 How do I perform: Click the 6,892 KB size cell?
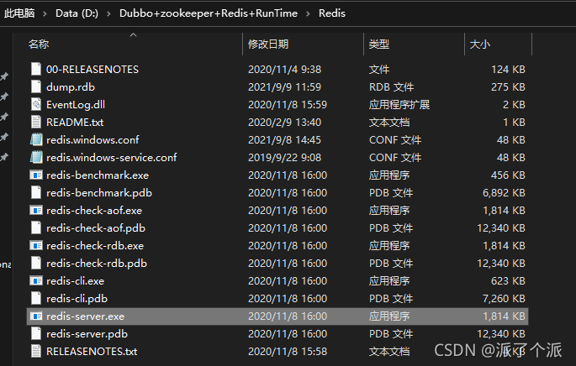click(x=504, y=192)
